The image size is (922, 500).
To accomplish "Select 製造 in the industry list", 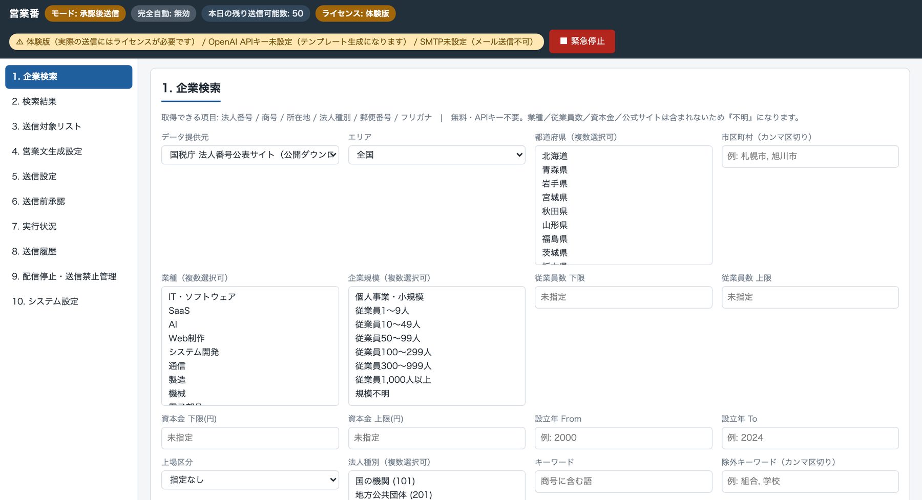I will pos(250,380).
